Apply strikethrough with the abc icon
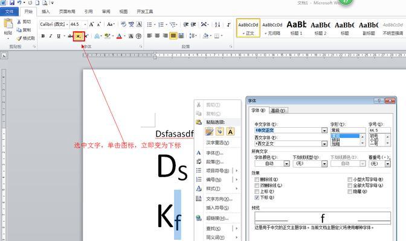The image size is (406, 241). coord(70,36)
